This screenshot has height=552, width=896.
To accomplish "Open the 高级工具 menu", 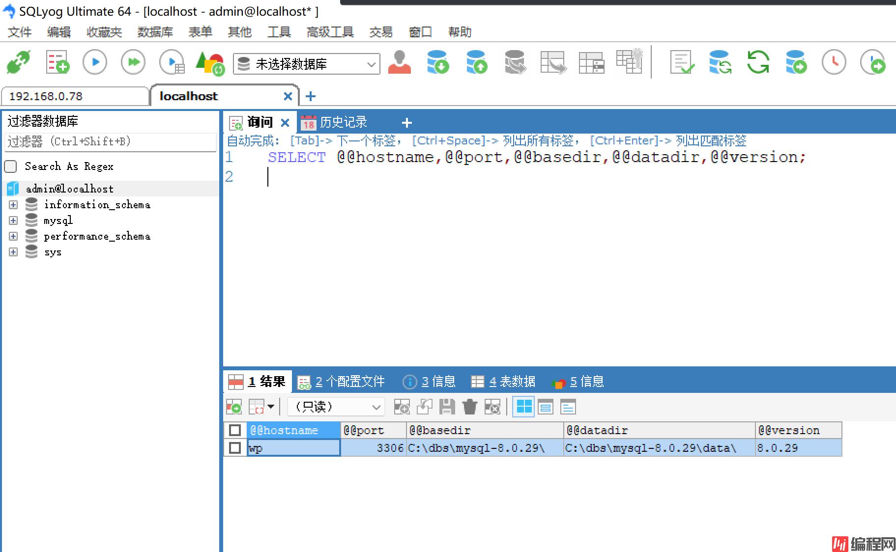I will [330, 32].
